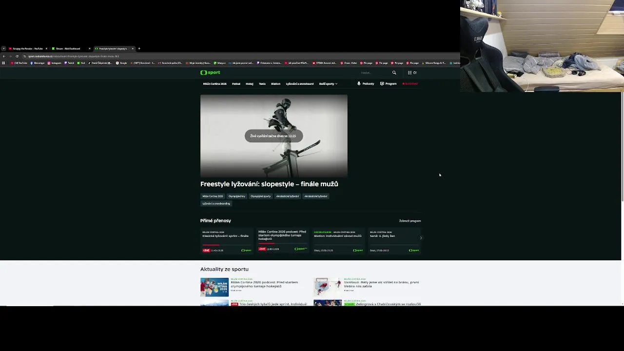Open the Messenger bookmark
Screen dimensions: 624x351
(x=38, y=63)
